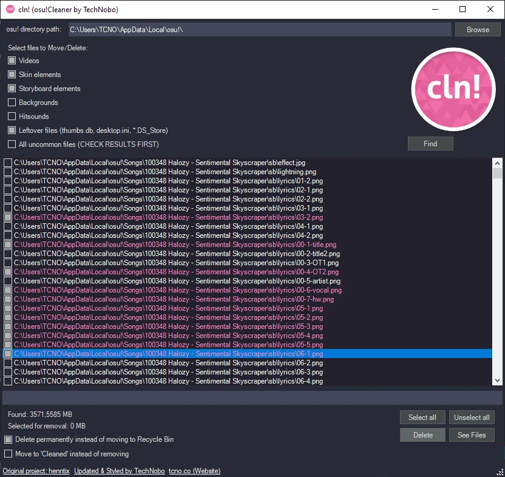This screenshot has width=505, height=477.
Task: Enable All uncommon files checkbox
Action: tap(12, 144)
